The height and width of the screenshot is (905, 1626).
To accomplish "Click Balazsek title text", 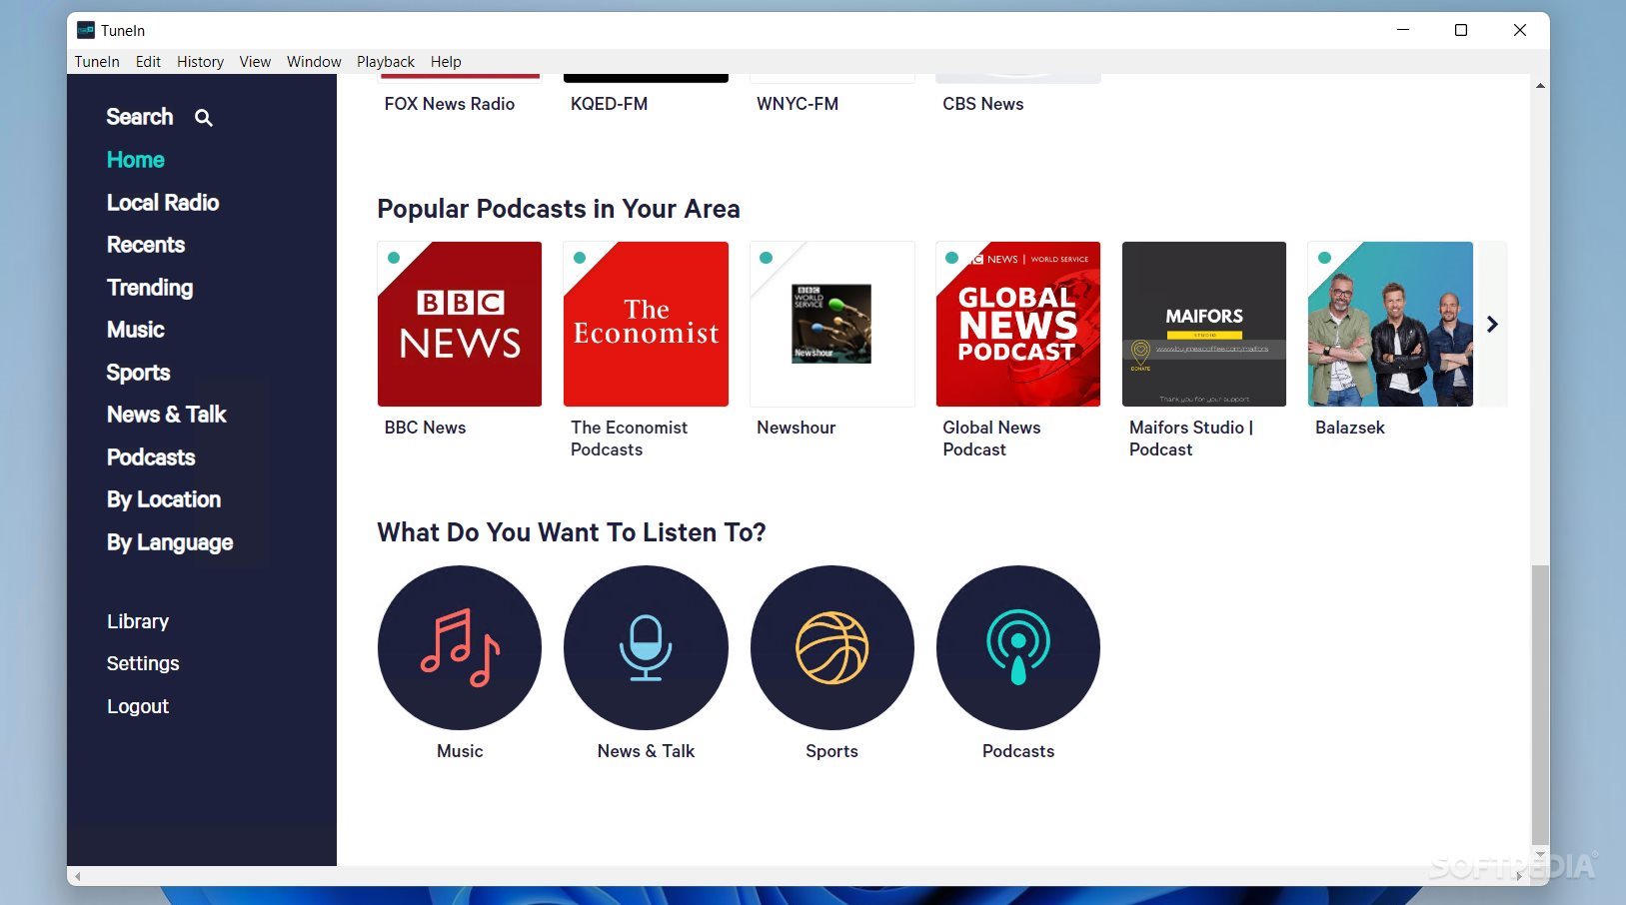I will click(1350, 428).
